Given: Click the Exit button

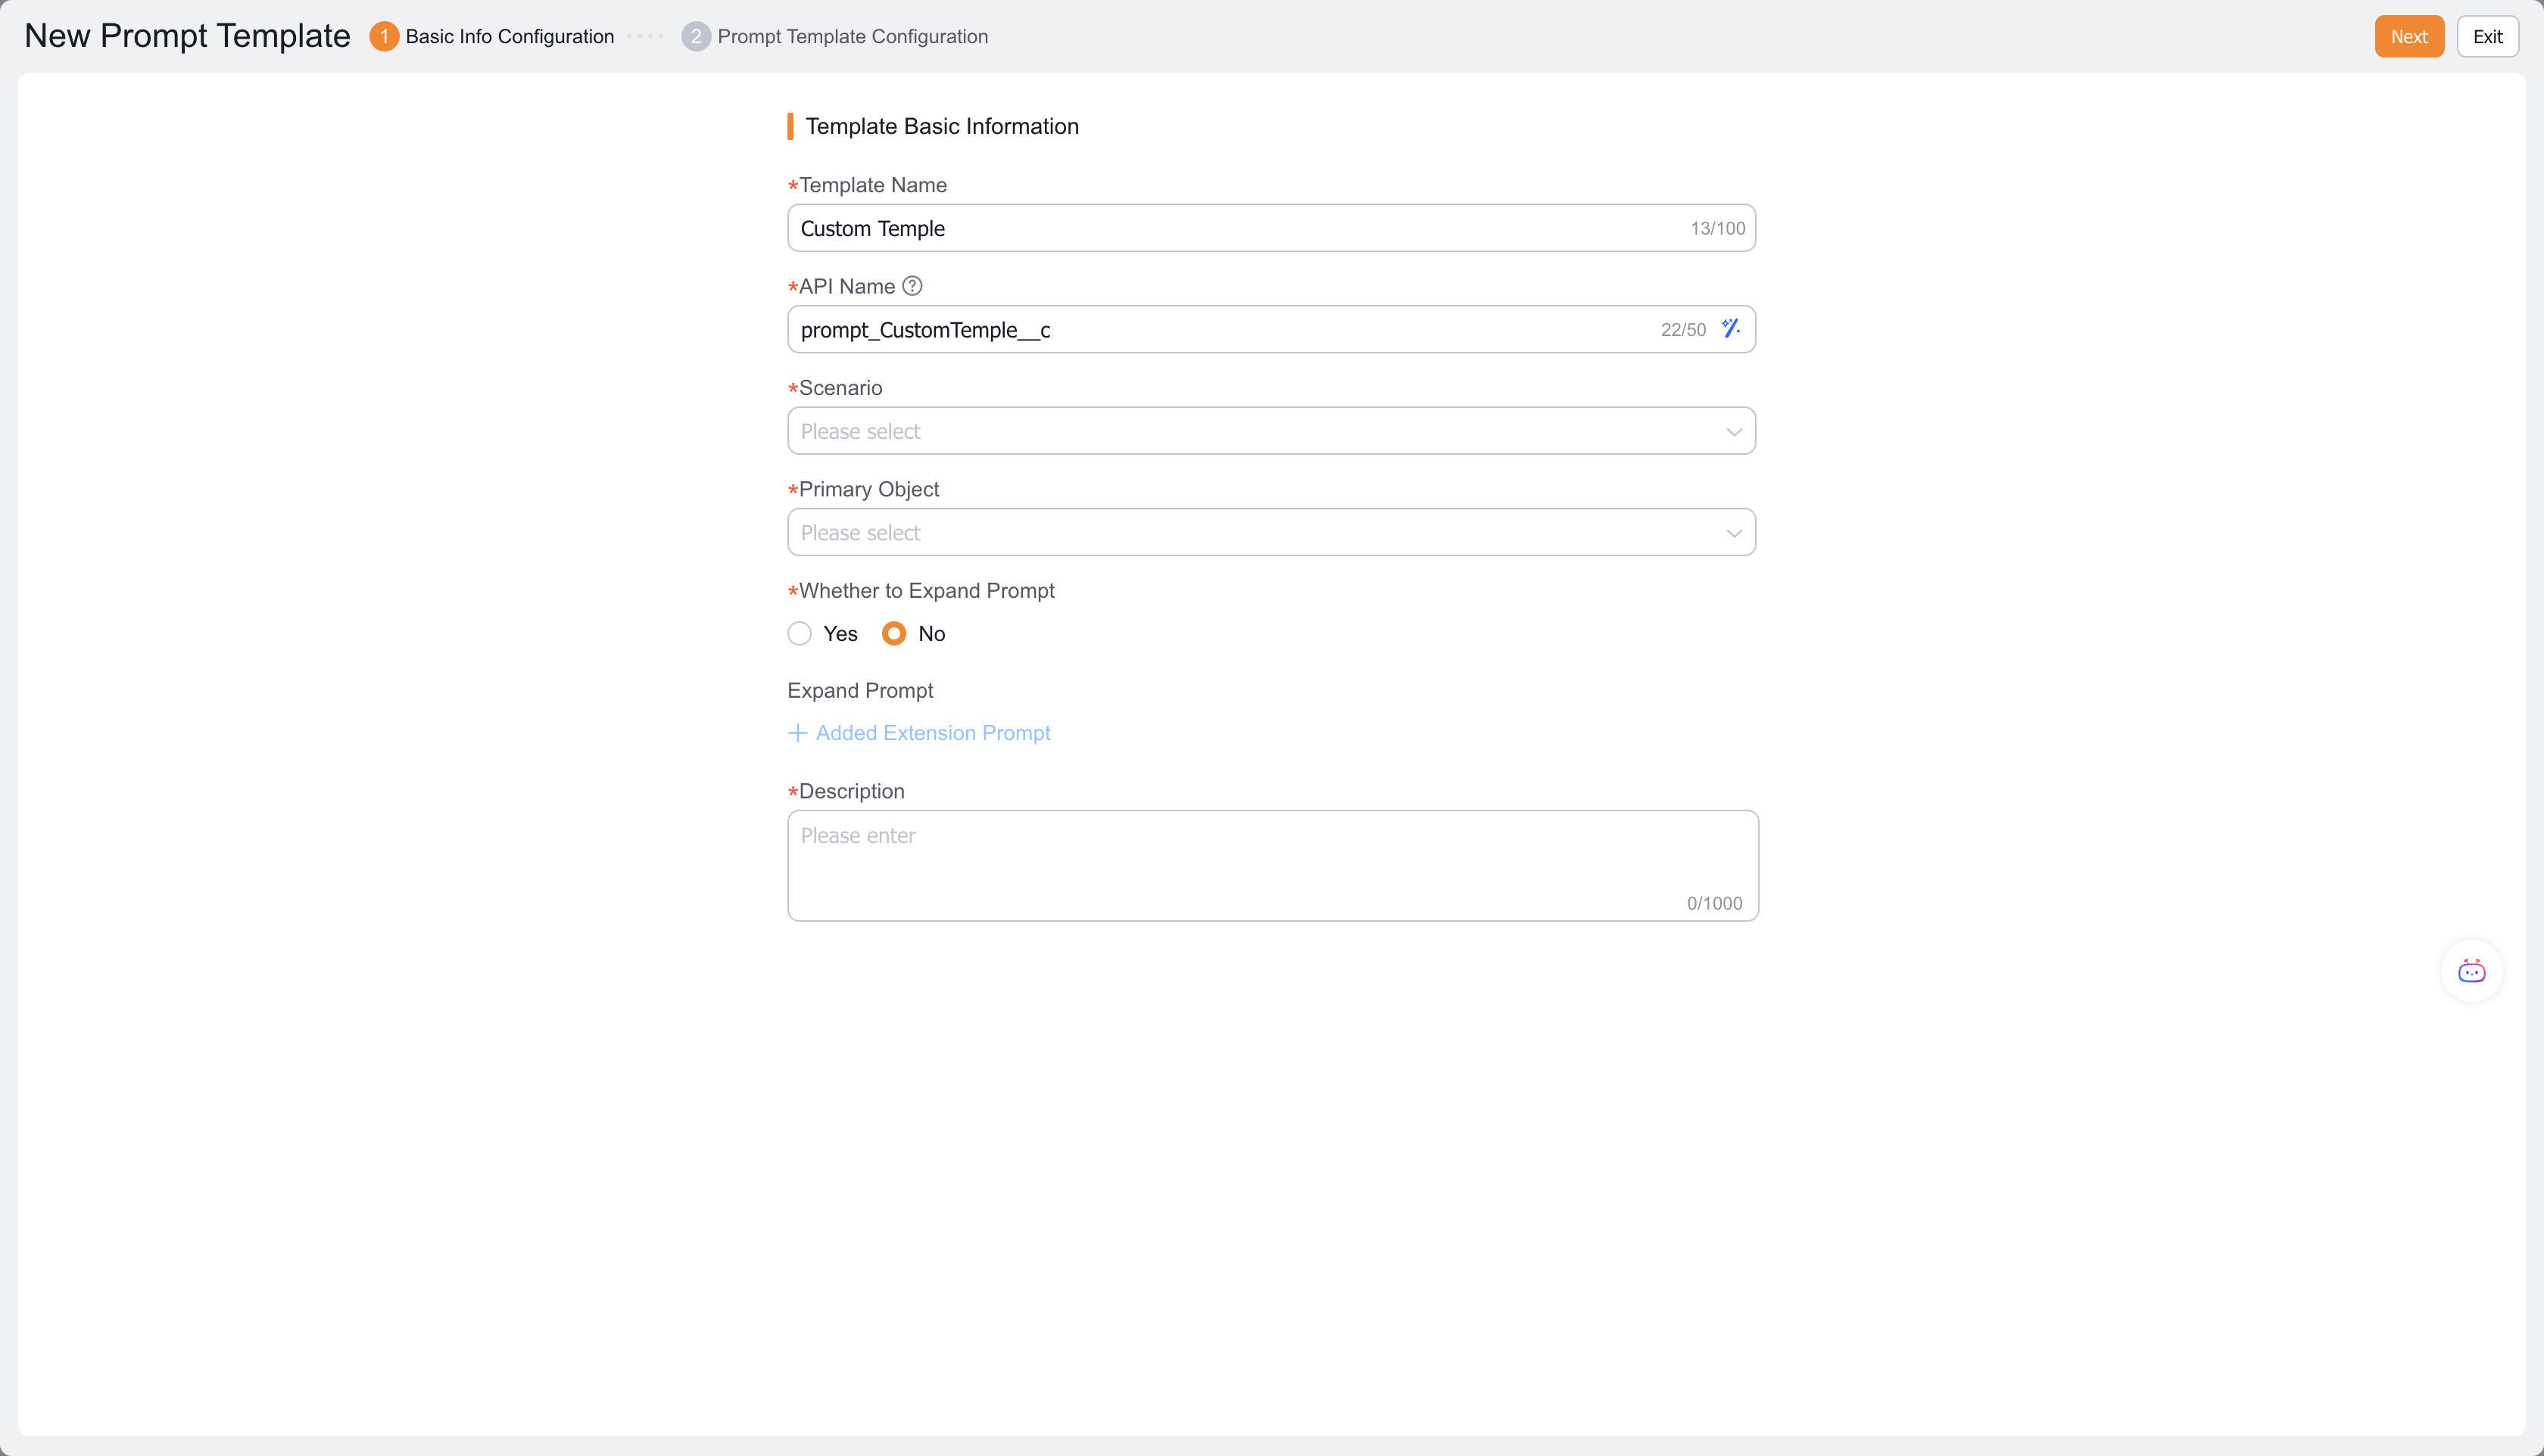Looking at the screenshot, I should [2487, 37].
